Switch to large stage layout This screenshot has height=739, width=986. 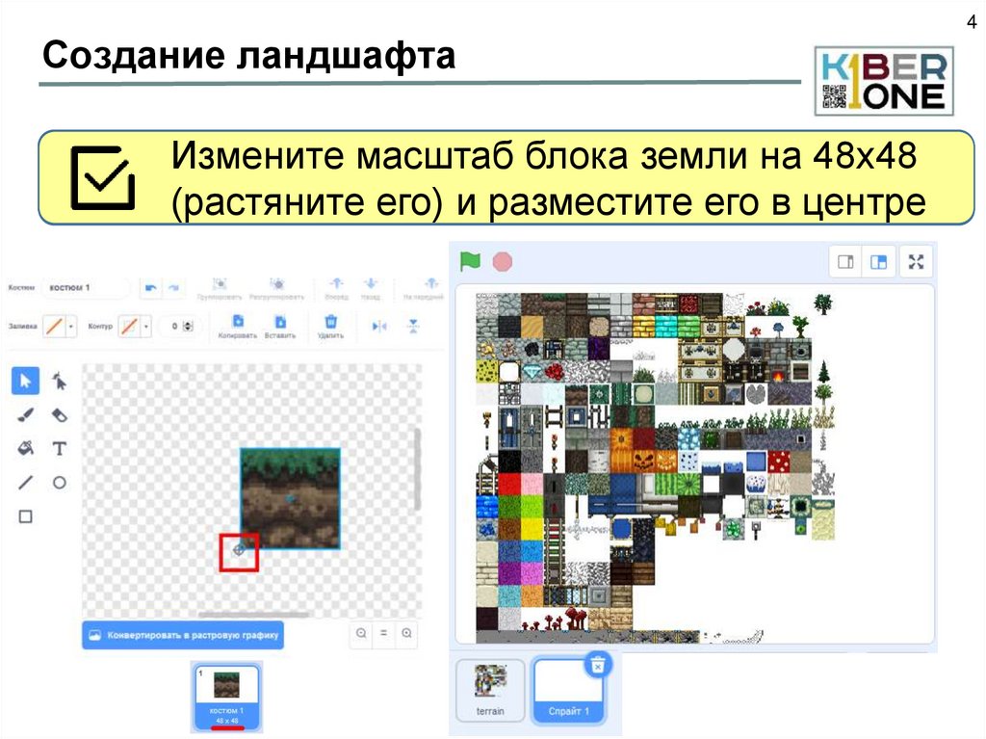click(x=878, y=261)
